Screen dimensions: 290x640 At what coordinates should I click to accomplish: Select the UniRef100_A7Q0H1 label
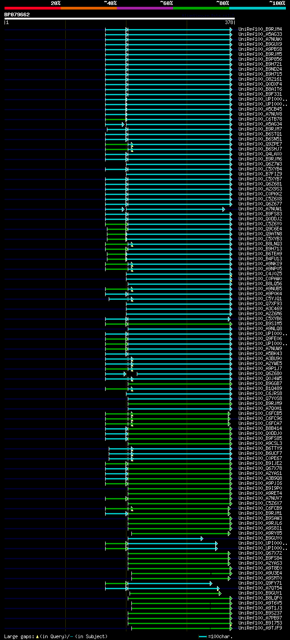[260, 408]
